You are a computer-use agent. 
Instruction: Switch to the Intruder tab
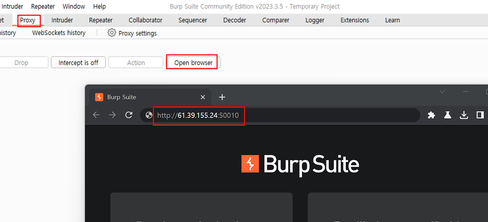coord(62,20)
